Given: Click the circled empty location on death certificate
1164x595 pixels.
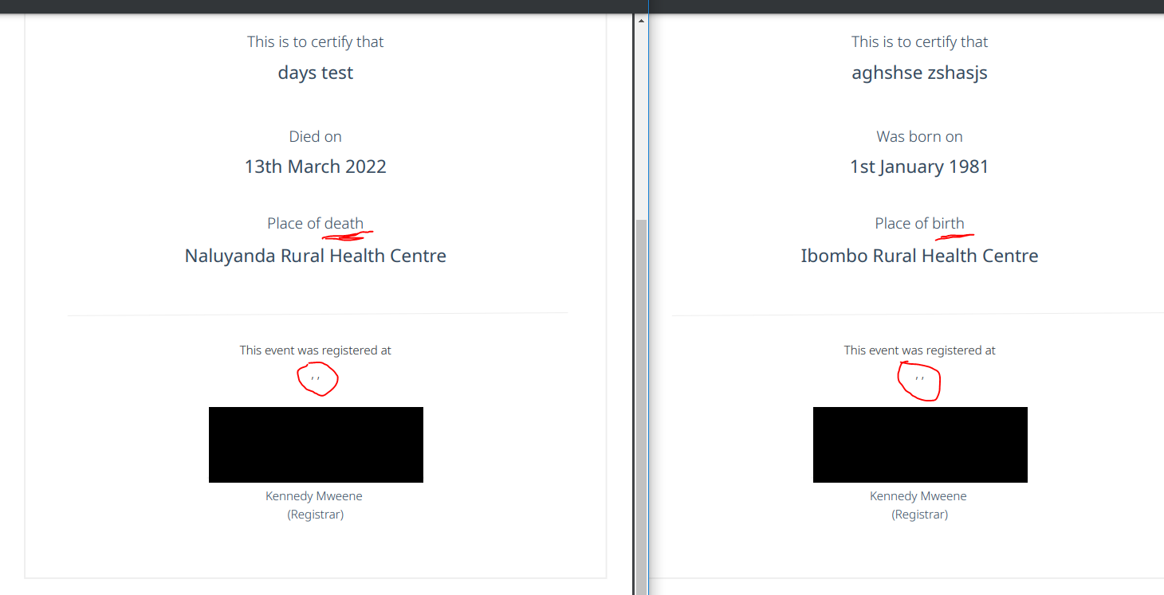Looking at the screenshot, I should pos(317,378).
